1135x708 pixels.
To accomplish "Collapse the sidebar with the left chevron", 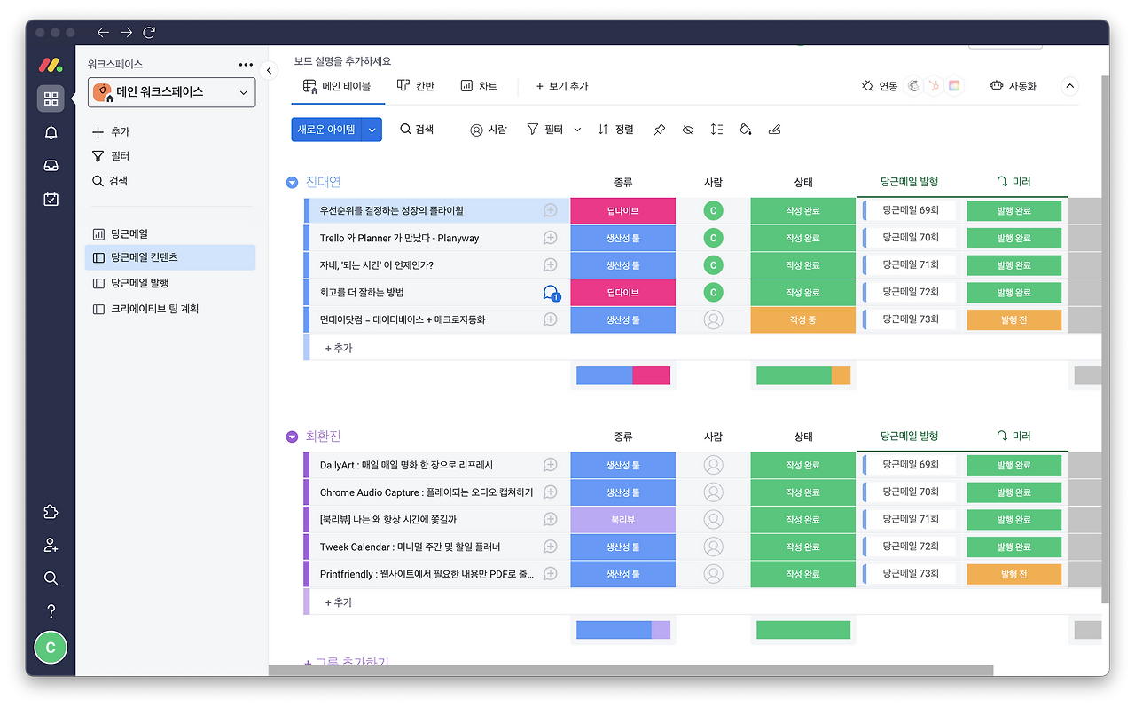I will (270, 70).
